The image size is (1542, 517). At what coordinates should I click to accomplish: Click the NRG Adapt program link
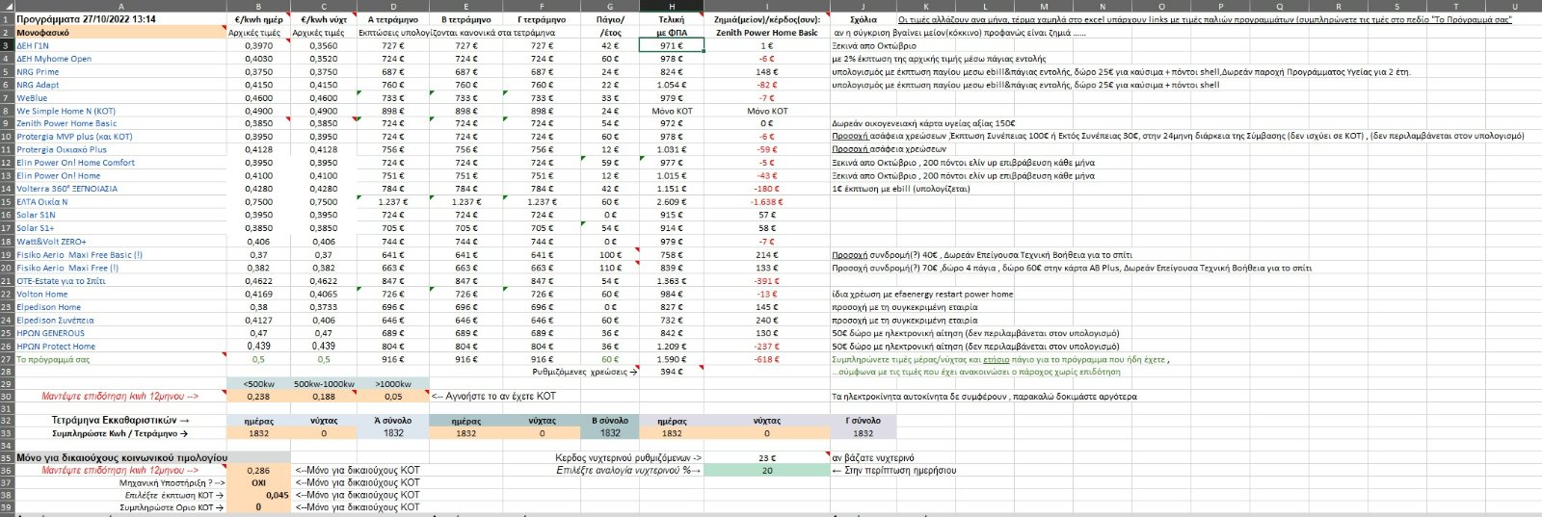(x=38, y=85)
